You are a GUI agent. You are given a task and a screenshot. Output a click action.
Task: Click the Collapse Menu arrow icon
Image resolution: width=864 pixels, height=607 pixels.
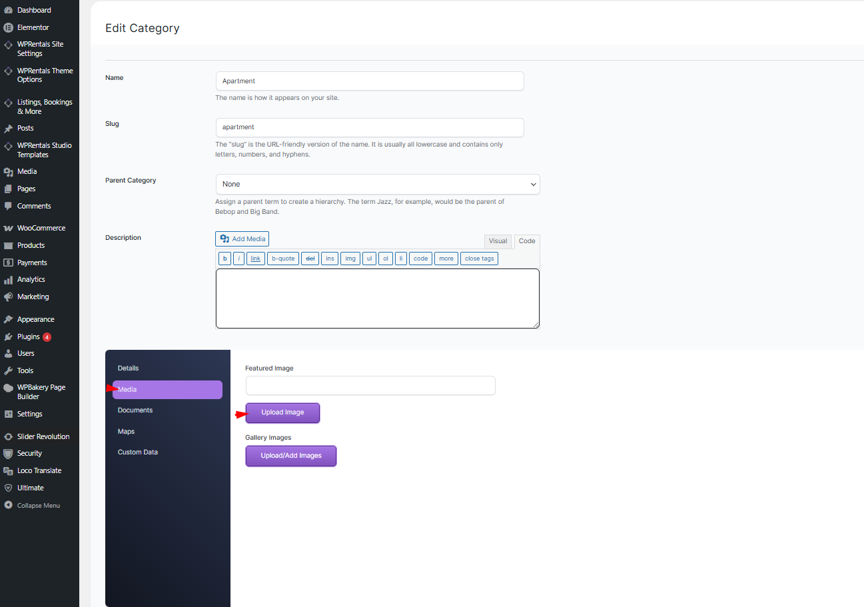coord(8,506)
